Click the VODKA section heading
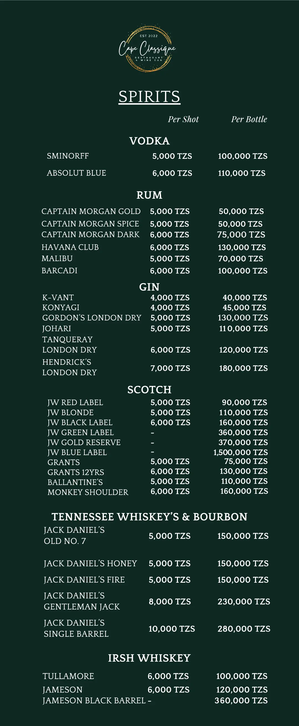 click(x=149, y=141)
